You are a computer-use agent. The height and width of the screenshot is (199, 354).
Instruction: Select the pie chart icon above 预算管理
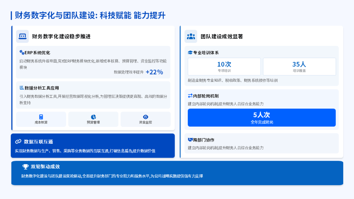[93, 117]
